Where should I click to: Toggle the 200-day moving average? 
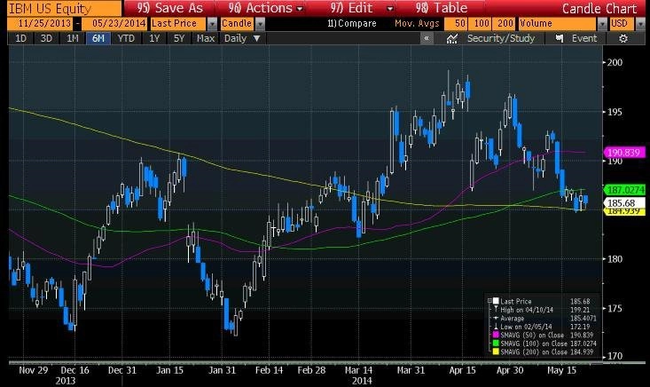[x=504, y=24]
